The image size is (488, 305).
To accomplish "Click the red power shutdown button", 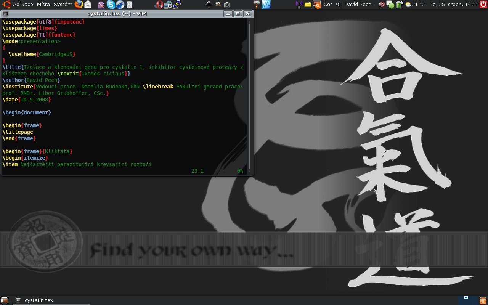I will pos(483,5).
